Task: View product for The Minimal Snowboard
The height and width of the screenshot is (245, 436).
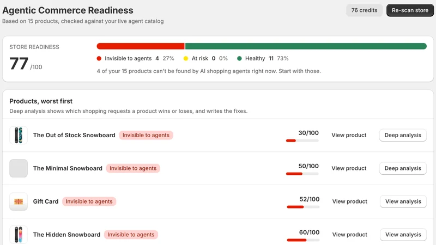Action: (x=349, y=168)
